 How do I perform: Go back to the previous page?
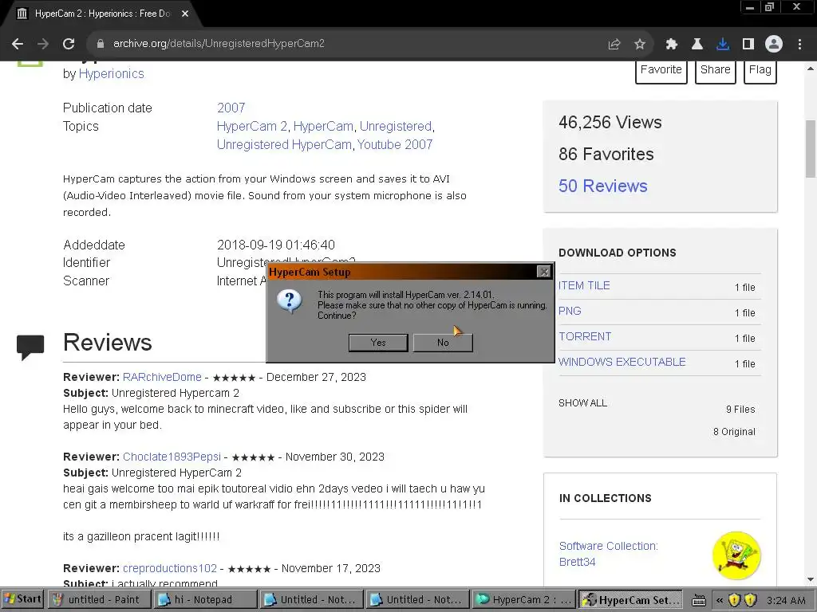[18, 44]
